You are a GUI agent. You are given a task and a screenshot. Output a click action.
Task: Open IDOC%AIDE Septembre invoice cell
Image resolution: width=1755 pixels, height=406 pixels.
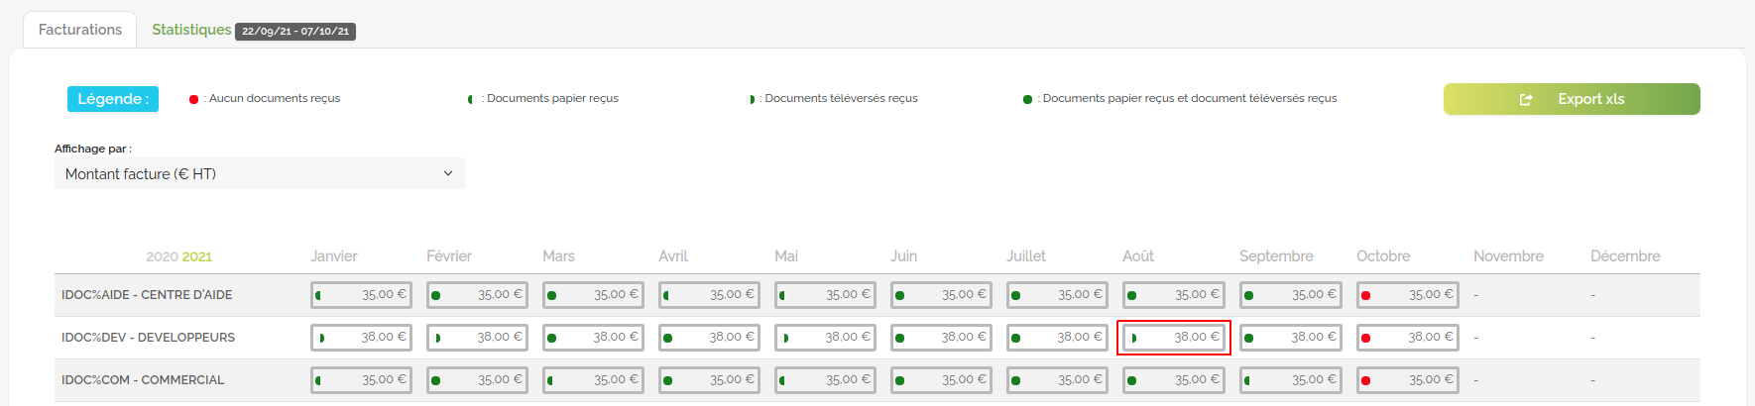click(1291, 295)
